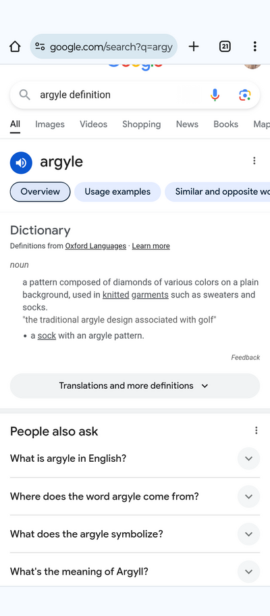Open People also ask options menu

point(256,431)
